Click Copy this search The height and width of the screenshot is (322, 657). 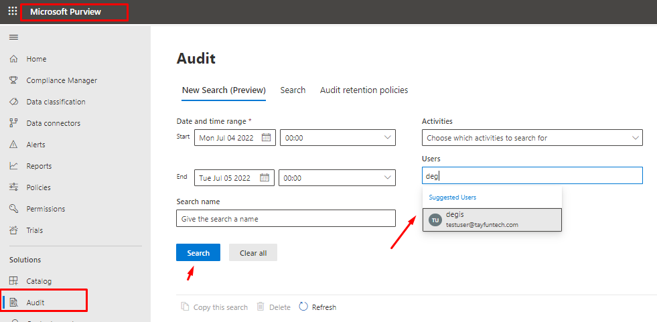click(220, 307)
